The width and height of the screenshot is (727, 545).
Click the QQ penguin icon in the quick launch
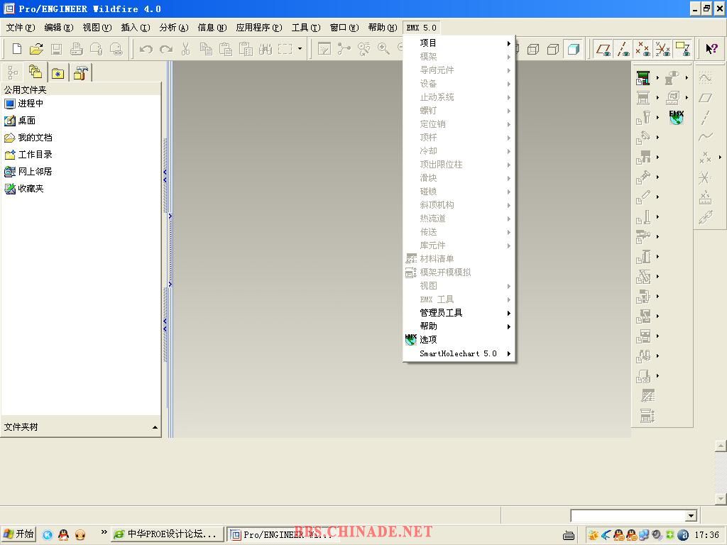point(63,534)
